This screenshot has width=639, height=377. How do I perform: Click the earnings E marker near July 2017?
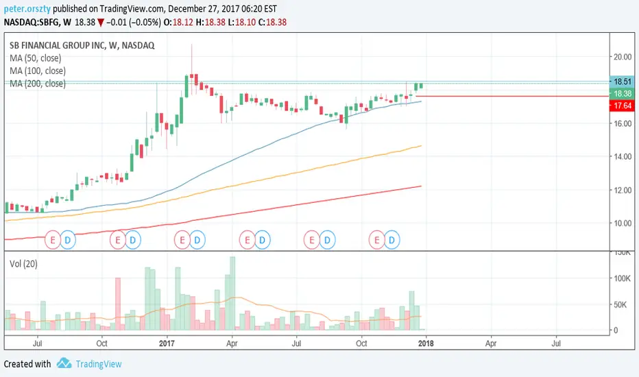(x=312, y=240)
